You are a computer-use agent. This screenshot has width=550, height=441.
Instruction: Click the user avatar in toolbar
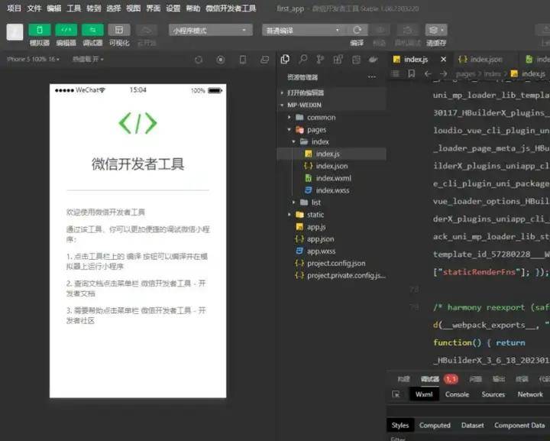pos(15,32)
